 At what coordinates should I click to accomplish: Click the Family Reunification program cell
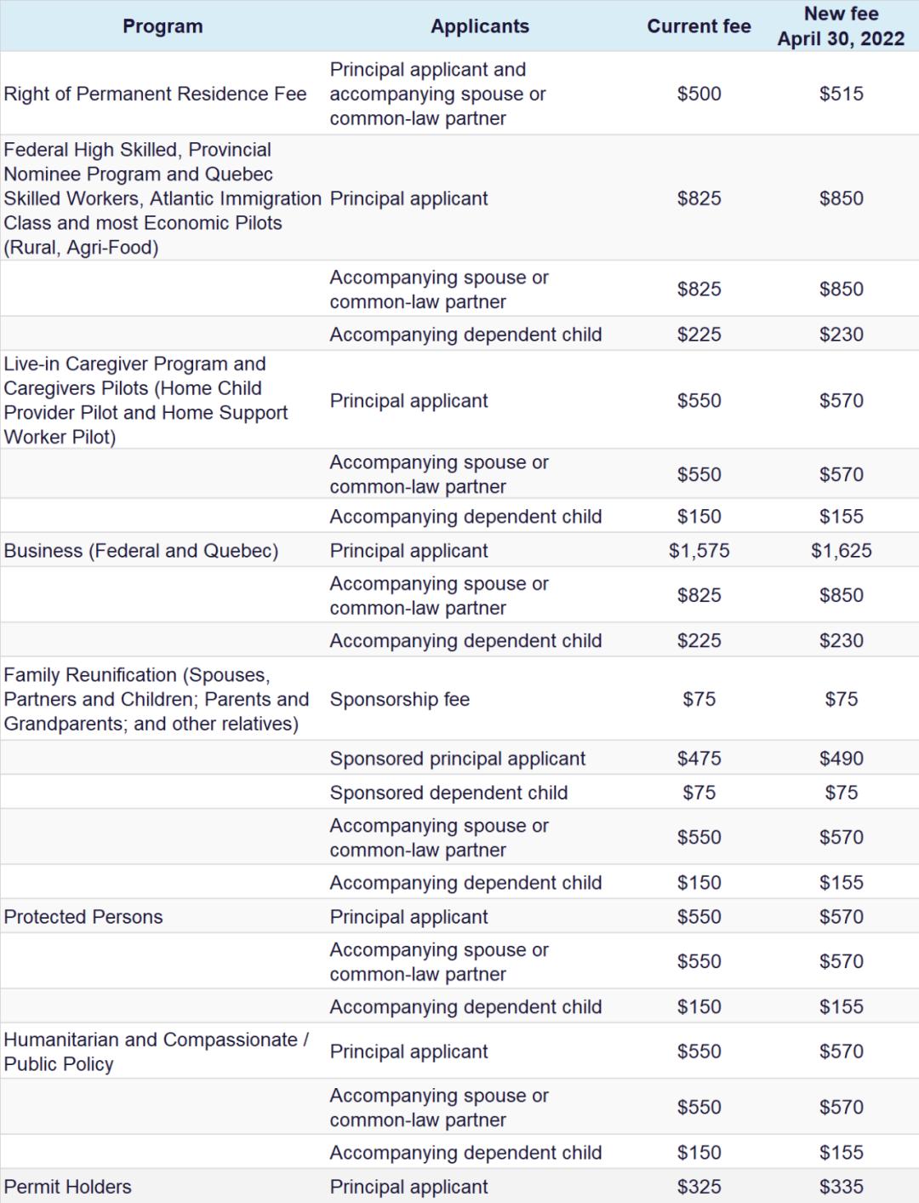click(x=156, y=699)
